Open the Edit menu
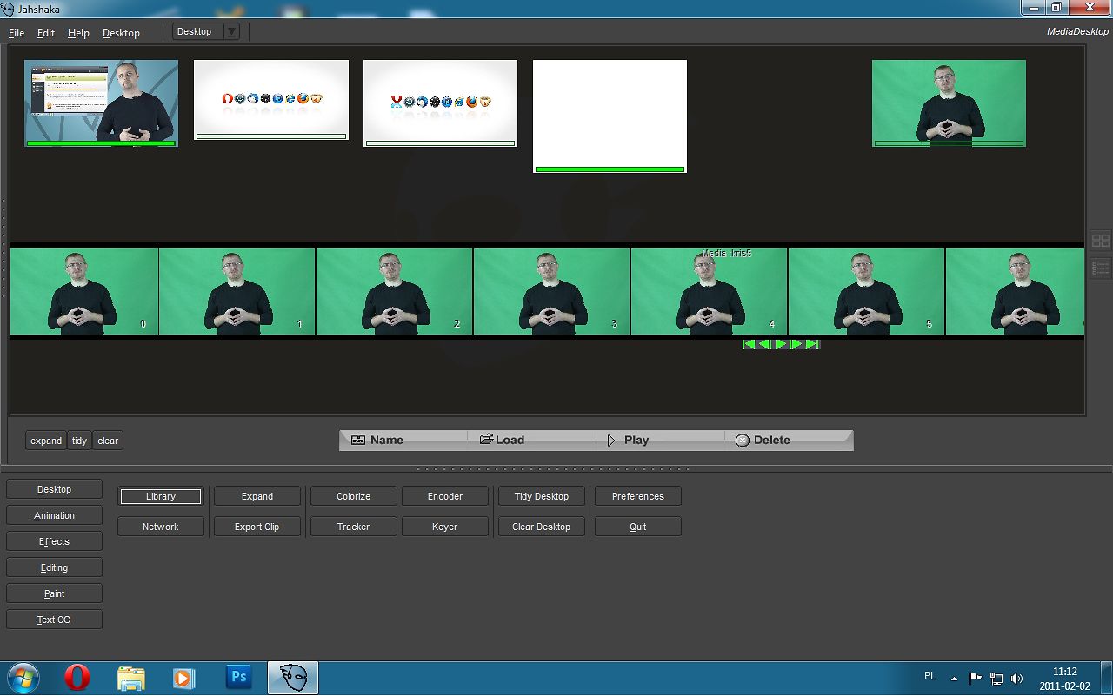 coord(46,33)
